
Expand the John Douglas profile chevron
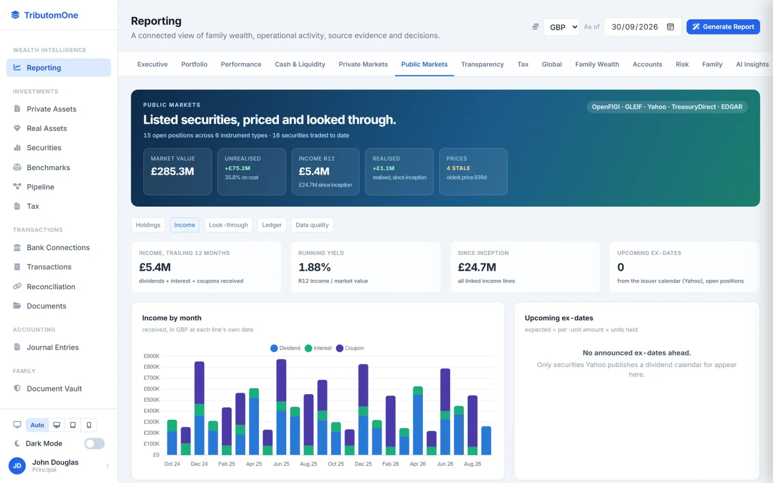107,466
